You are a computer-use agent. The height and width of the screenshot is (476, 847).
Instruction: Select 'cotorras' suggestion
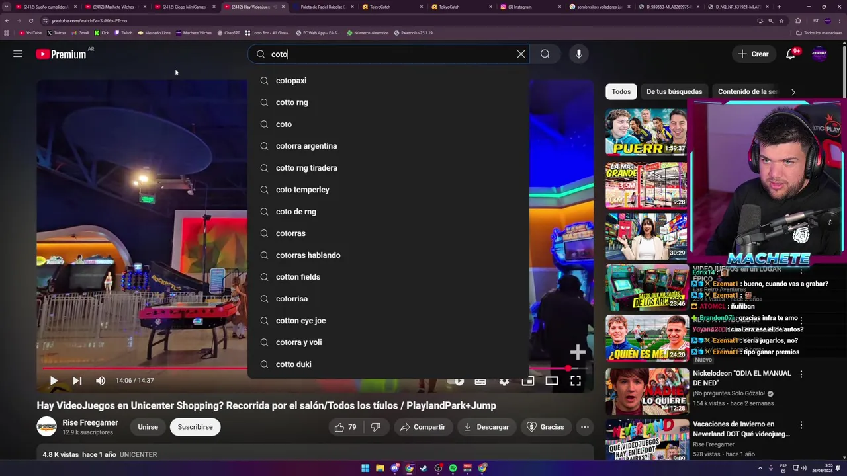coord(388,233)
